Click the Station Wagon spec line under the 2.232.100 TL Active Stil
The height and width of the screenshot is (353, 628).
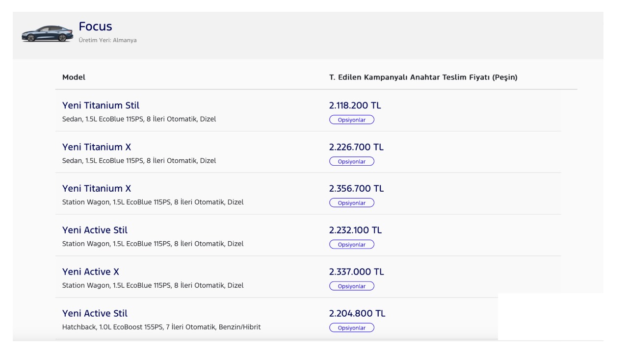[153, 244]
